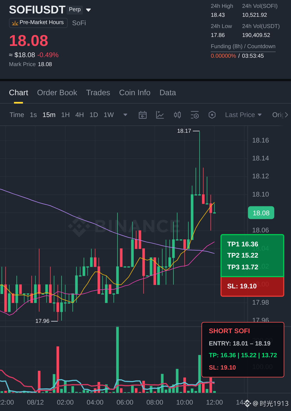
Task: Open the SOFIUSDT pair selector arrow
Action: click(88, 10)
